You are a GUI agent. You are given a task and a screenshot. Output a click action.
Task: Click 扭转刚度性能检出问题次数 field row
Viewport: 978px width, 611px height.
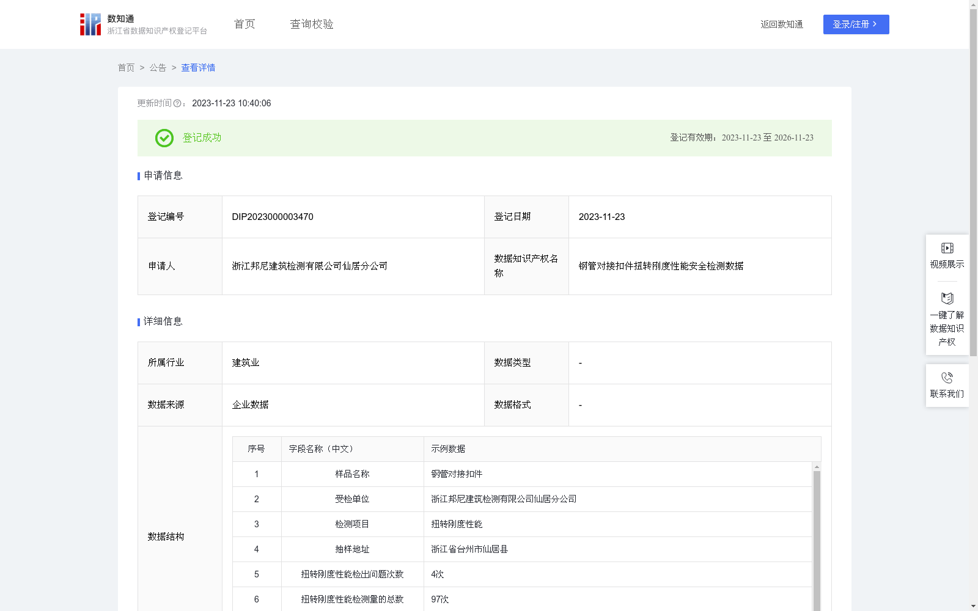click(522, 574)
